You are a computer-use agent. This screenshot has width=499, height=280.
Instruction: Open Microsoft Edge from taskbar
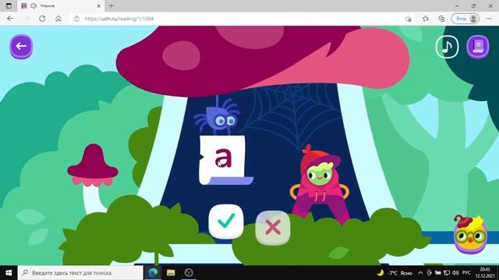click(153, 273)
